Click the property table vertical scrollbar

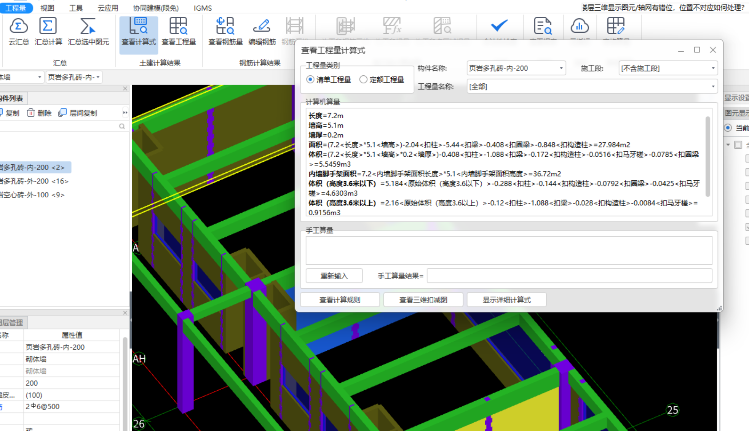click(125, 383)
